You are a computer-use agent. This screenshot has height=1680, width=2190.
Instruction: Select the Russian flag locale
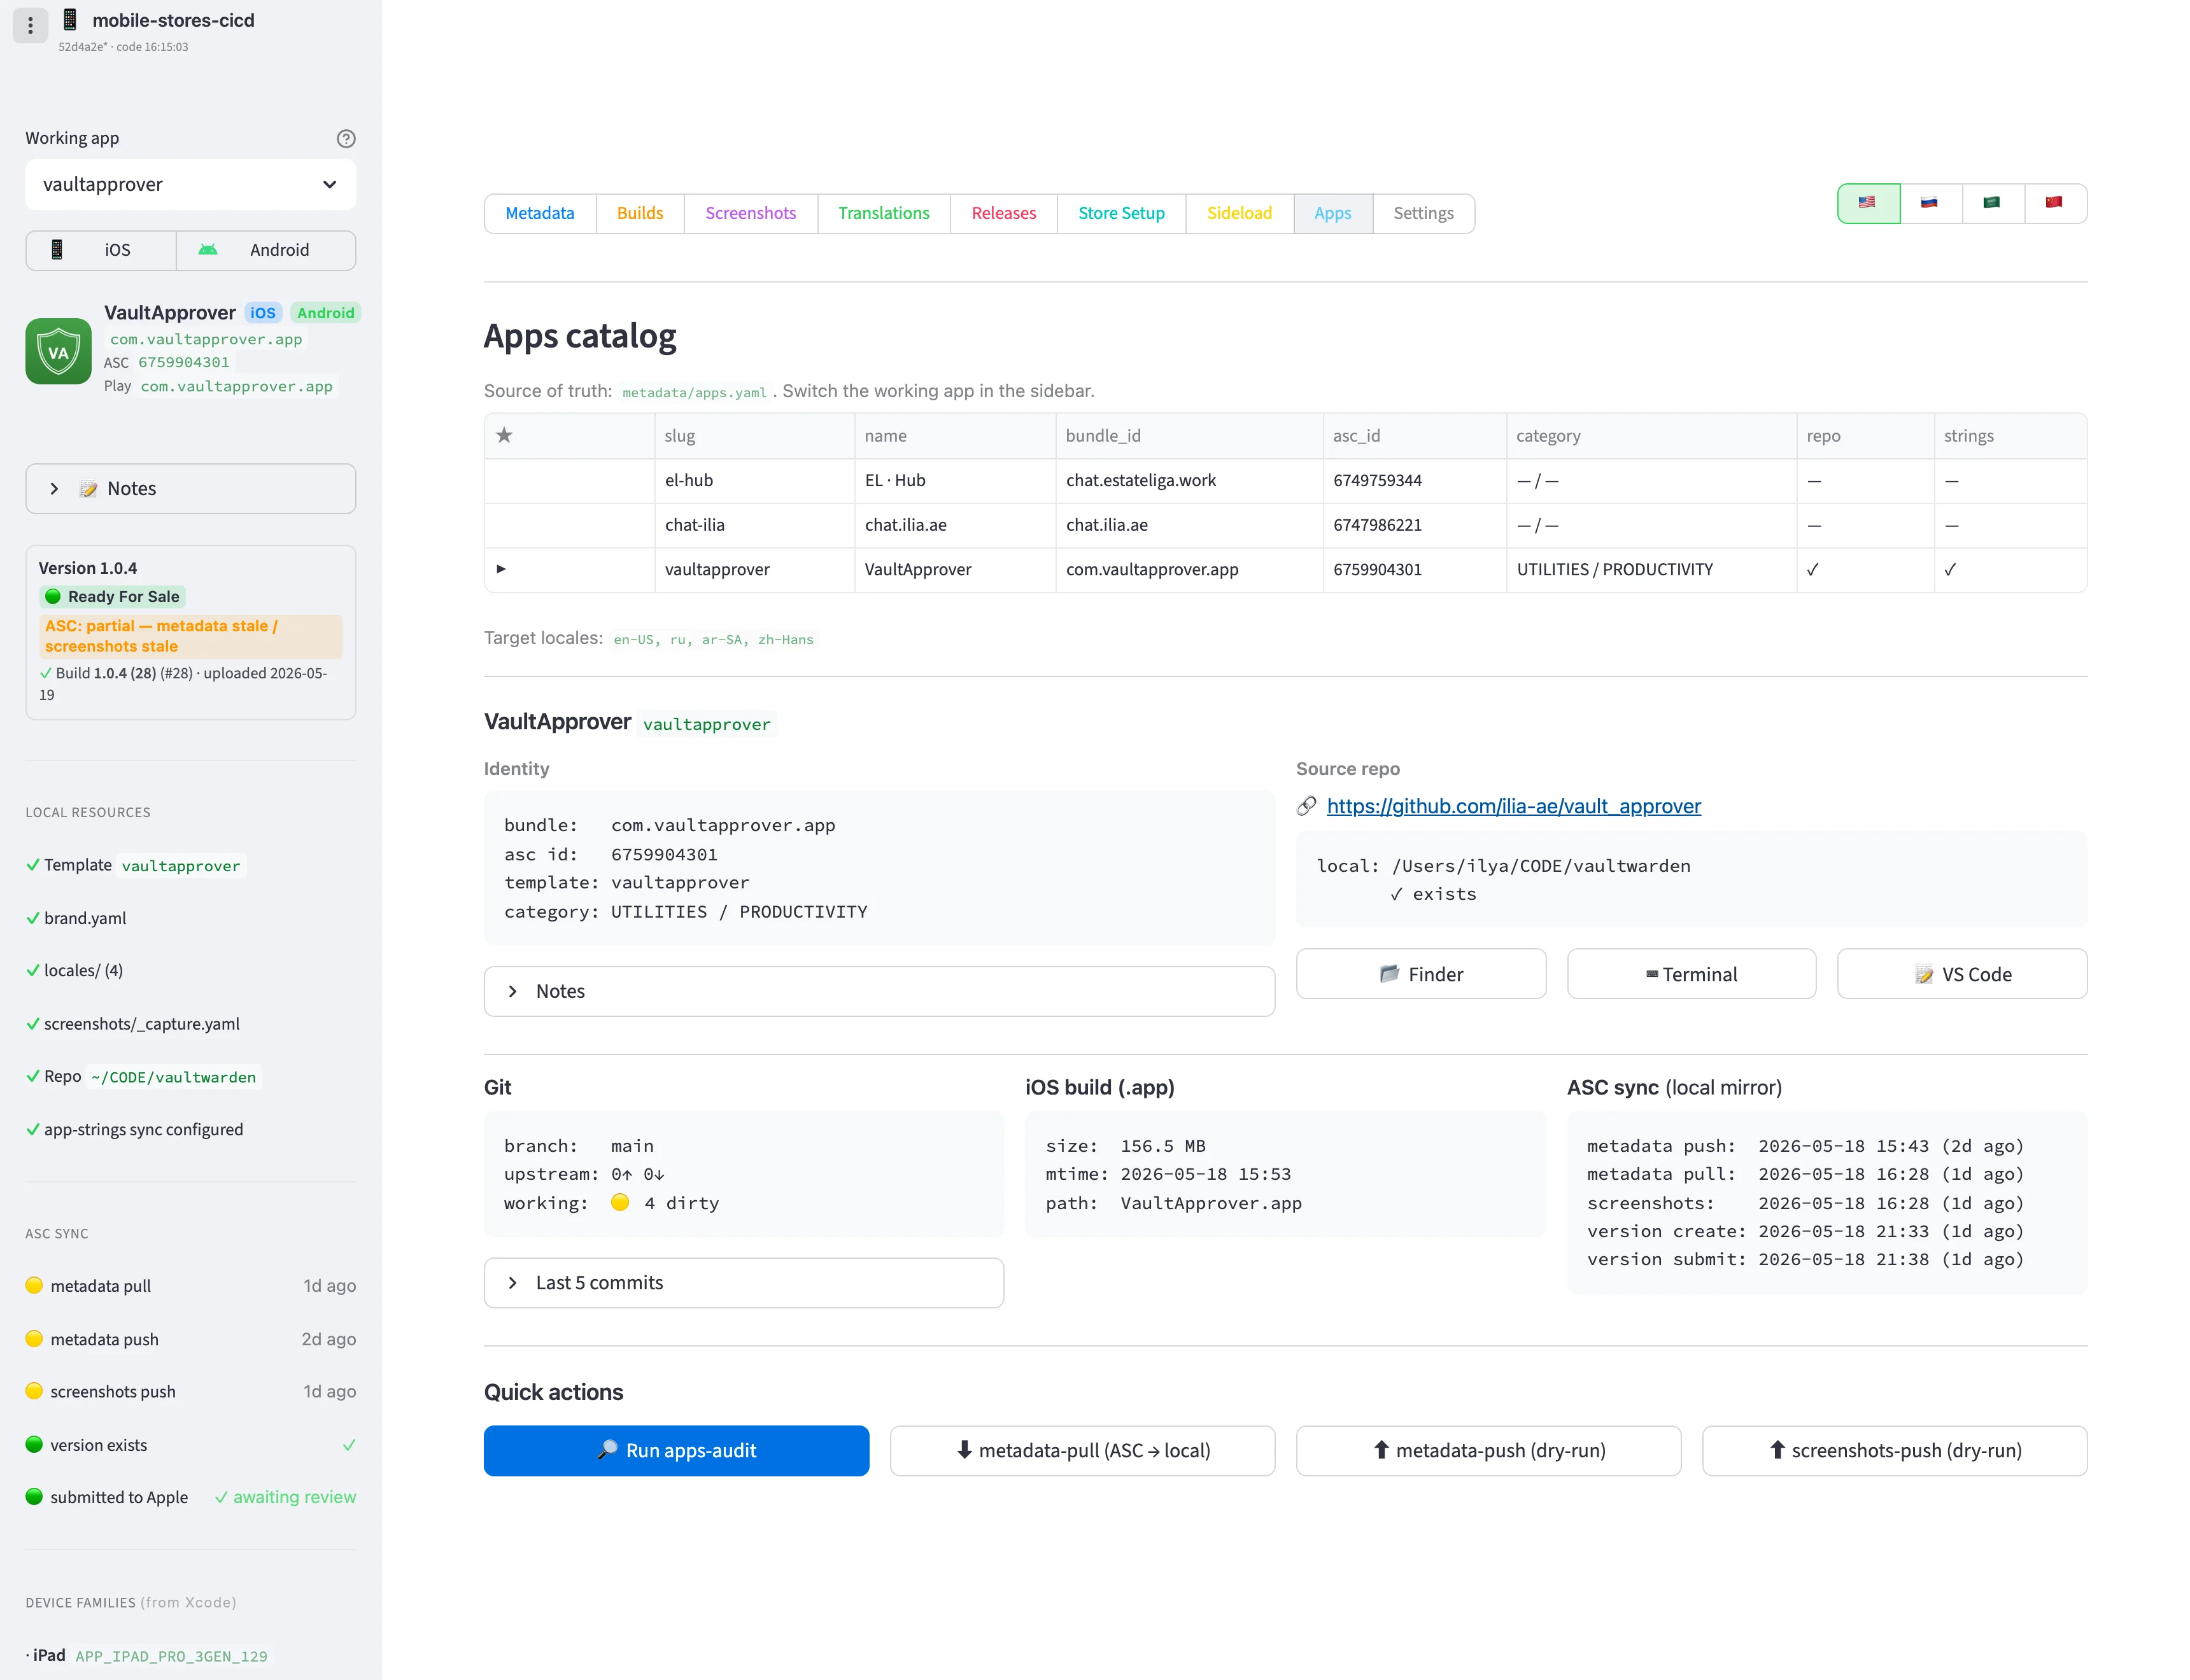1930,203
